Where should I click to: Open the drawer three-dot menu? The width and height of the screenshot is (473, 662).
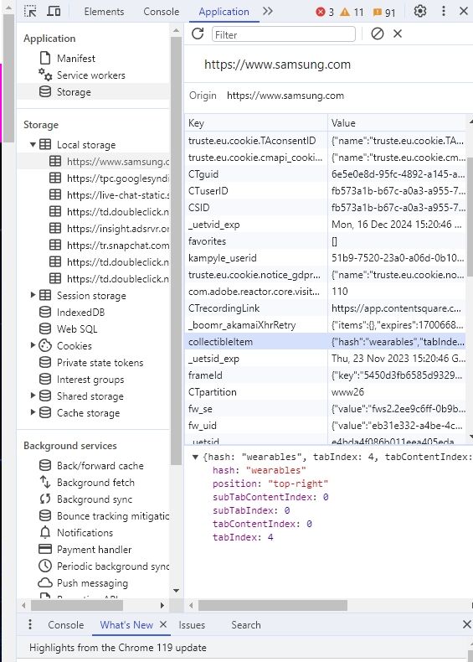(x=30, y=624)
